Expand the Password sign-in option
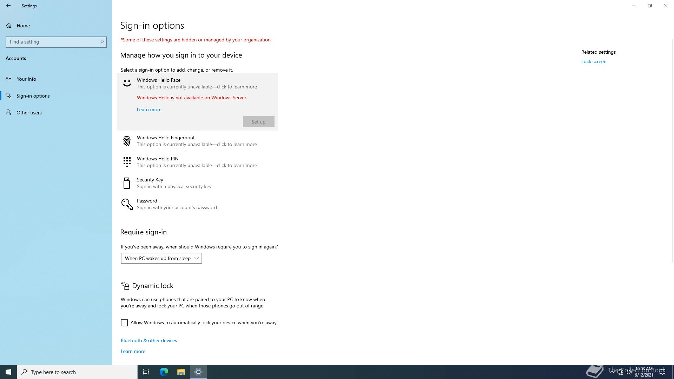Viewport: 674px width, 379px height. pyautogui.click(x=198, y=204)
